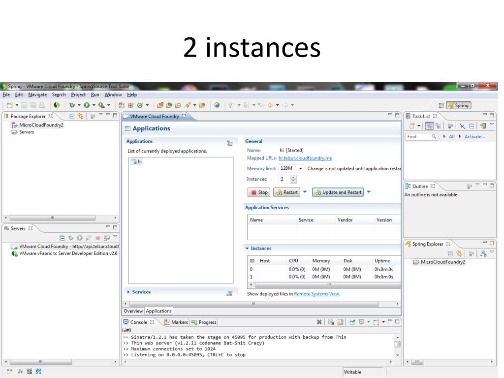This screenshot has width=504, height=378.
Task: Click the Instances count input field
Action: [285, 179]
